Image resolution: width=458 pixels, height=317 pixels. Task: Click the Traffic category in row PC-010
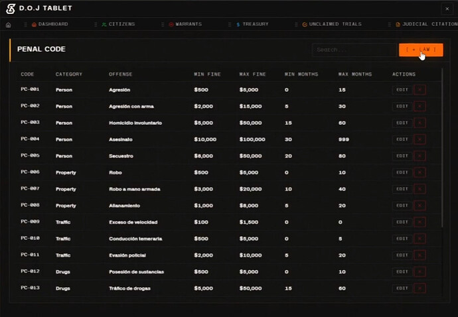coord(63,239)
